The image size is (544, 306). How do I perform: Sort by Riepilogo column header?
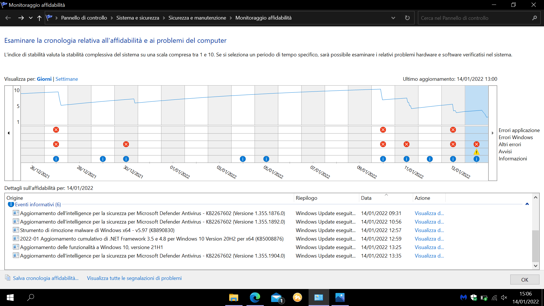[x=326, y=198]
